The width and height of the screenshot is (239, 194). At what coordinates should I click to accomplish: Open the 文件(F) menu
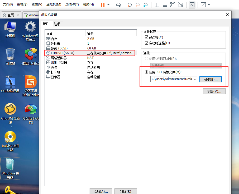8,4
